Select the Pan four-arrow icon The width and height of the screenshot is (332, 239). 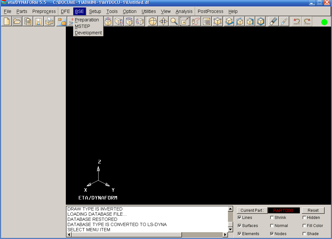(163, 21)
